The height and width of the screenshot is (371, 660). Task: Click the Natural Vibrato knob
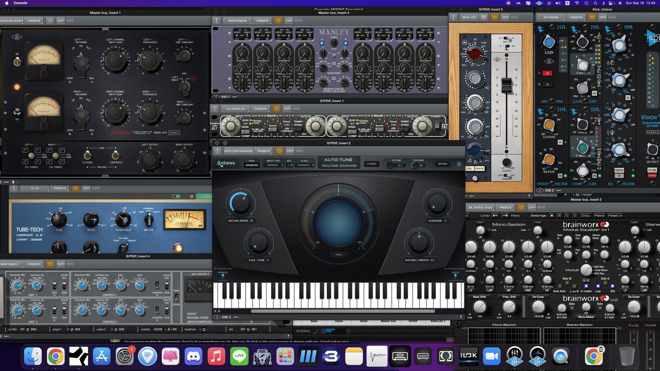pos(419,242)
